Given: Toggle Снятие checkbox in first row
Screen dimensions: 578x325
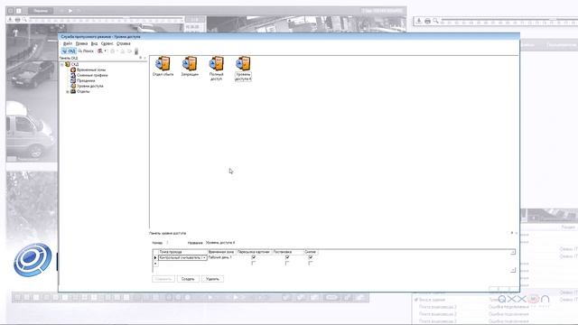Looking at the screenshot, I should coord(311,257).
